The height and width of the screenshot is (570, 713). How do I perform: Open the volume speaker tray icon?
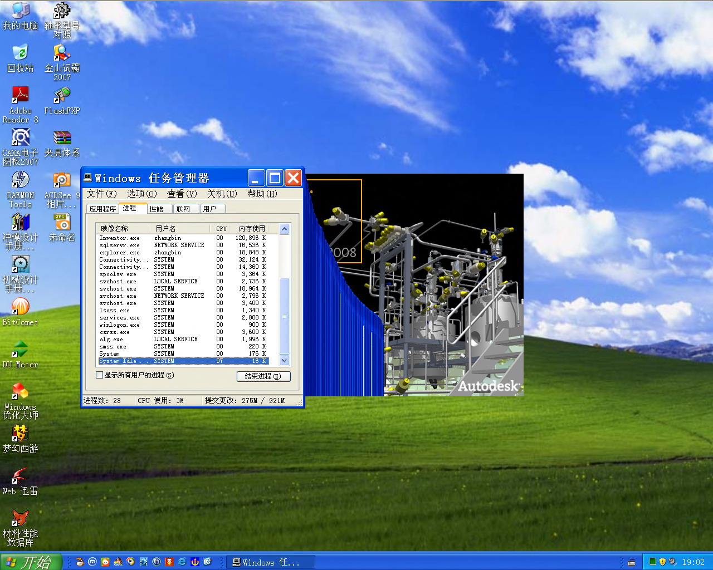point(672,562)
